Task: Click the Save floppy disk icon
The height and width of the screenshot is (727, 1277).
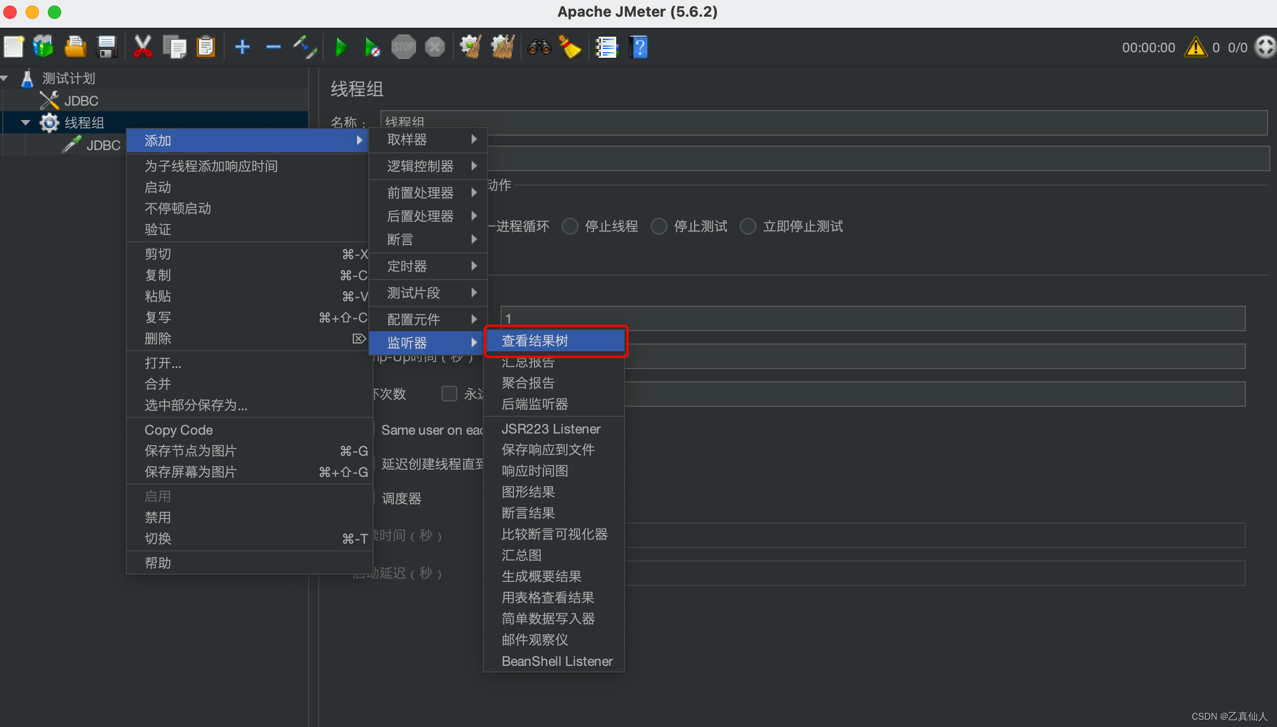Action: coord(107,47)
